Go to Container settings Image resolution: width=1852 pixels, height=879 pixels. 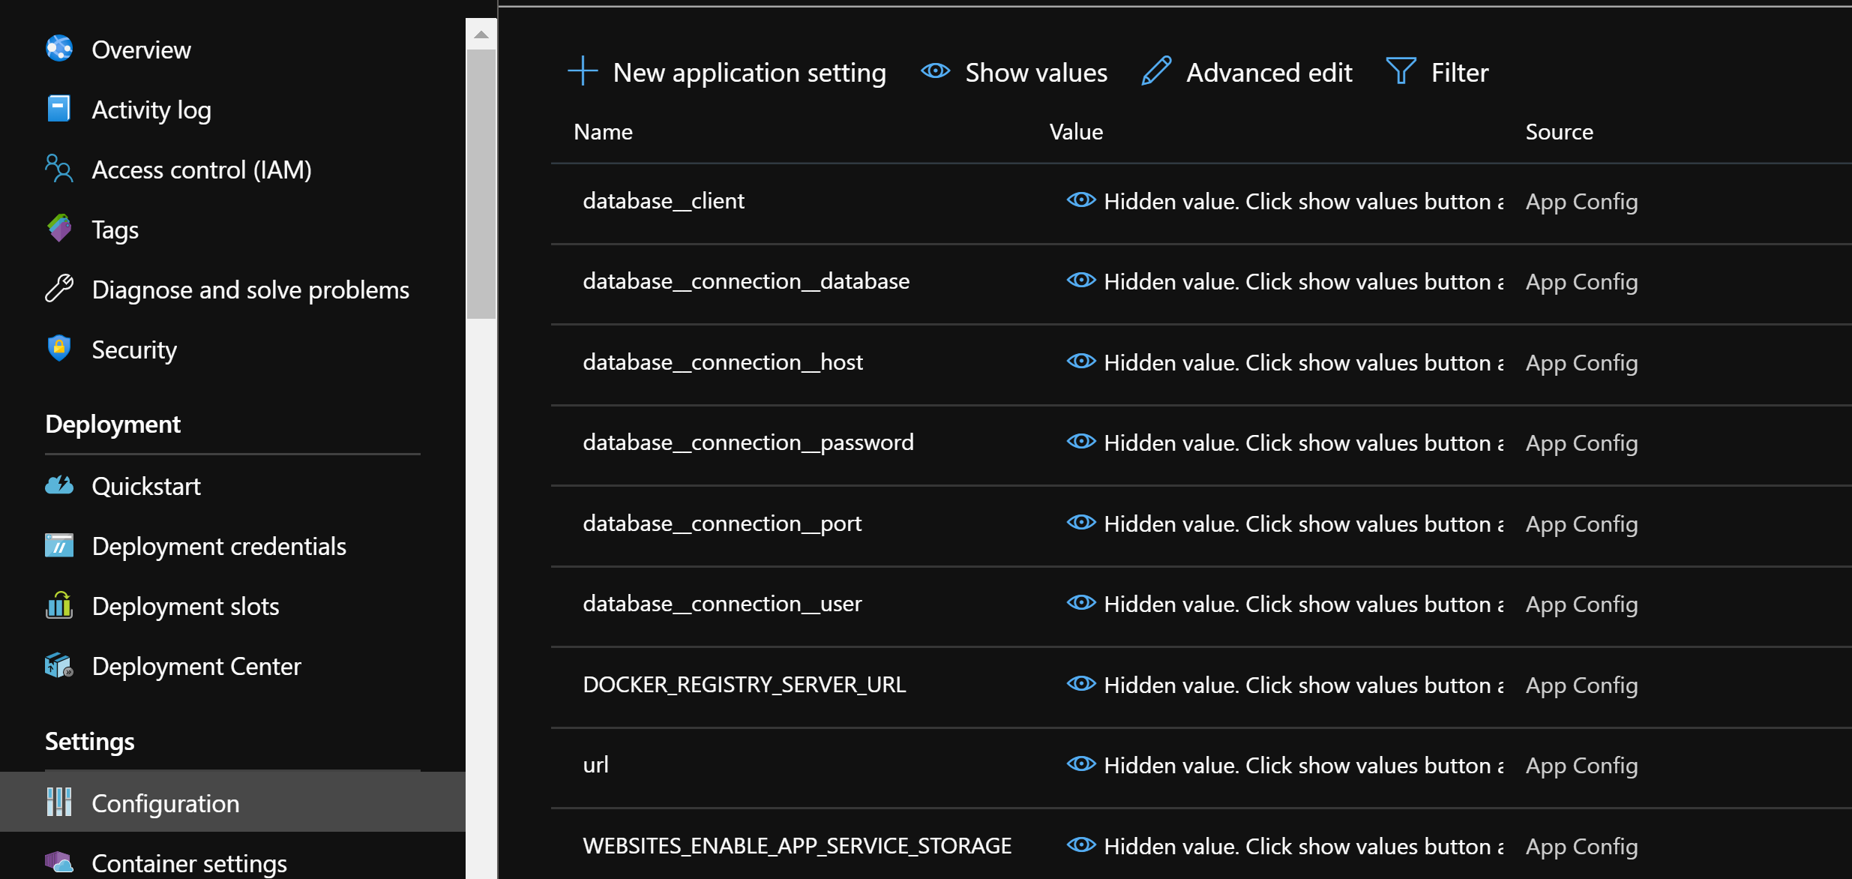coord(189,863)
